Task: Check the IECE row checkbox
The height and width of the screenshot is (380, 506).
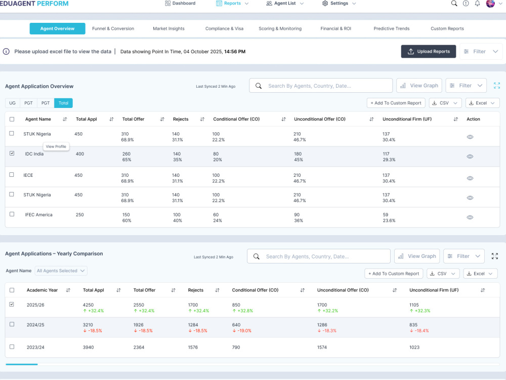Action: [x=12, y=175]
